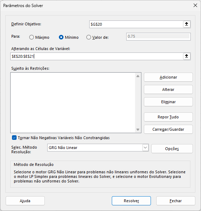Click the Fechar button
Image resolution: width=201 pixels, height=211 pixels.
176,201
